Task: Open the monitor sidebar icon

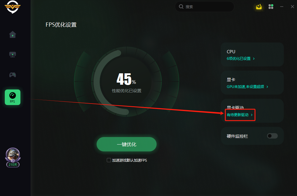Action: [x=13, y=55]
